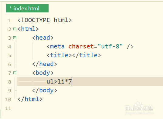Place cursor between the title tags
Viewport: 163px width, 119px height.
tap(72, 55)
